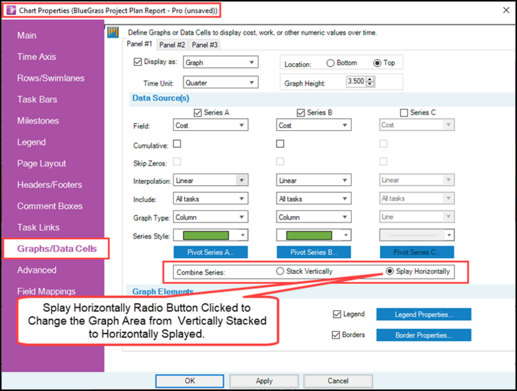The height and width of the screenshot is (391, 517).
Task: Click the Apply button
Action: [x=264, y=381]
